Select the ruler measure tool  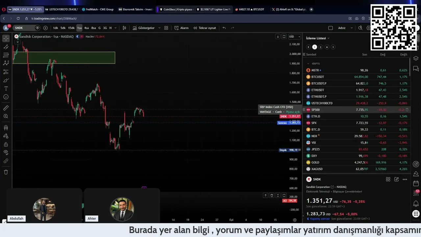pos(6,108)
